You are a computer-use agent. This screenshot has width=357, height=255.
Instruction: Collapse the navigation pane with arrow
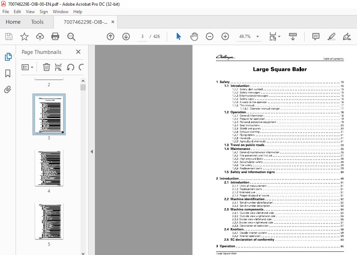(92, 151)
